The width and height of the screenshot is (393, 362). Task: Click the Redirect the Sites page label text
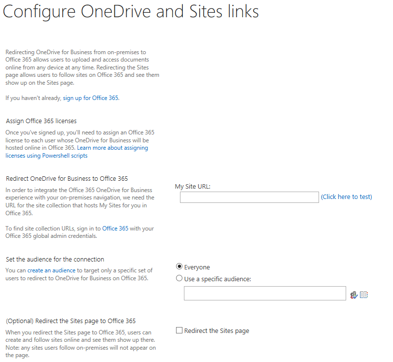click(x=216, y=331)
